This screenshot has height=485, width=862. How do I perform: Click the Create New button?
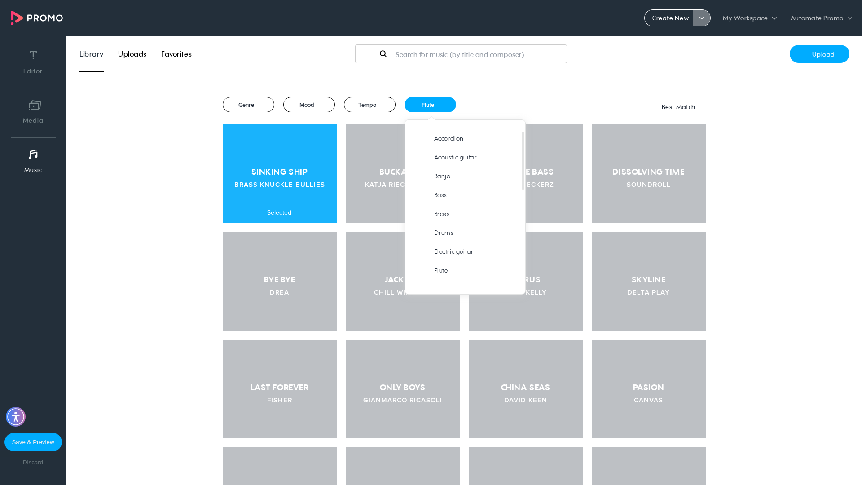[x=670, y=18]
